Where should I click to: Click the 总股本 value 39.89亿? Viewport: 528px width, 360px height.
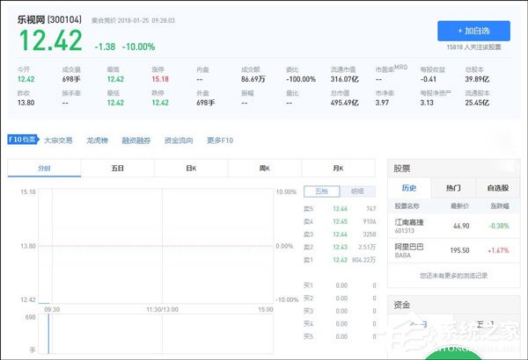(x=477, y=79)
